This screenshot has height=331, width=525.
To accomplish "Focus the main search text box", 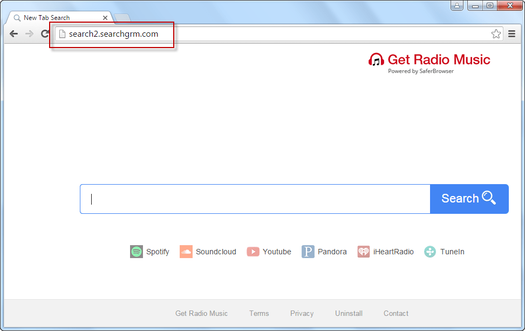I will [x=255, y=199].
